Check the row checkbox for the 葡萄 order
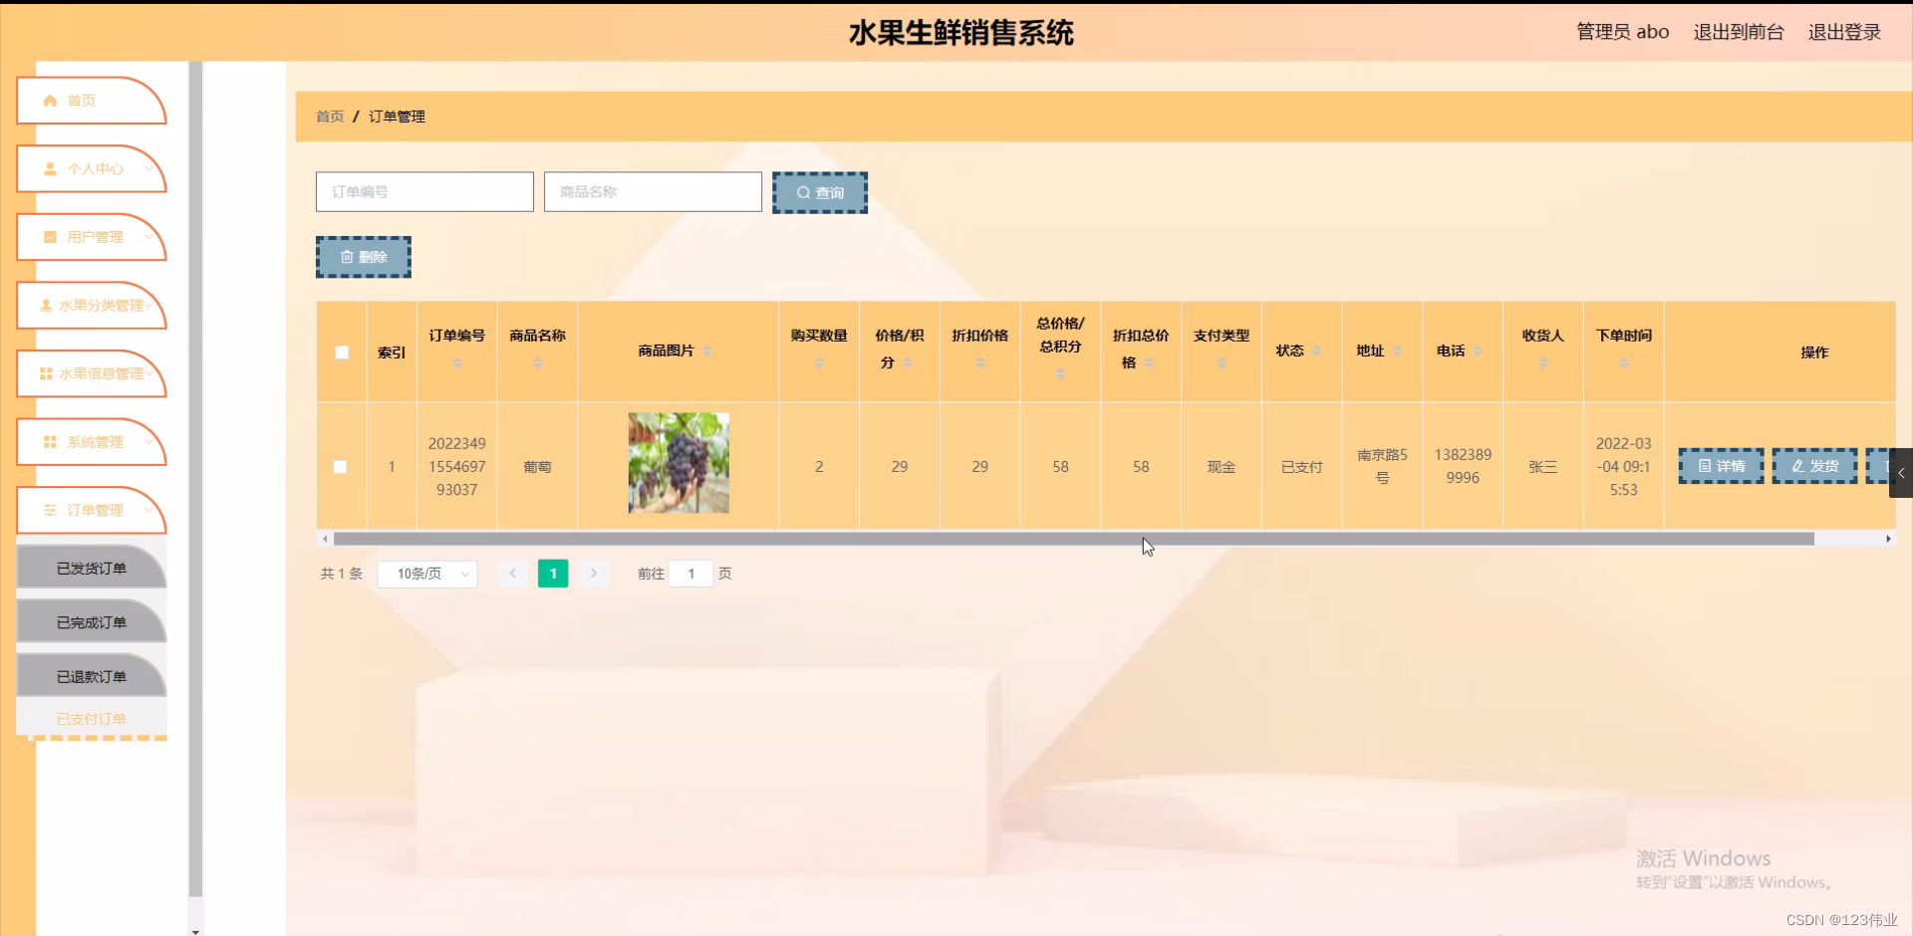The image size is (1913, 936). (341, 466)
